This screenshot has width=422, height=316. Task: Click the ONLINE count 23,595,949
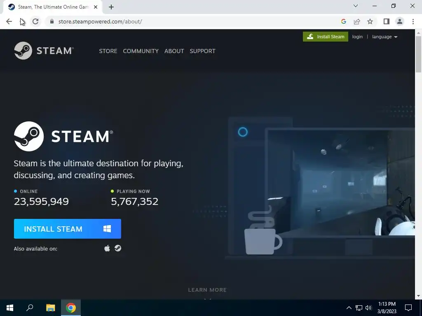click(x=41, y=201)
